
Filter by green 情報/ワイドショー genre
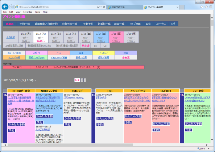coord(37,57)
